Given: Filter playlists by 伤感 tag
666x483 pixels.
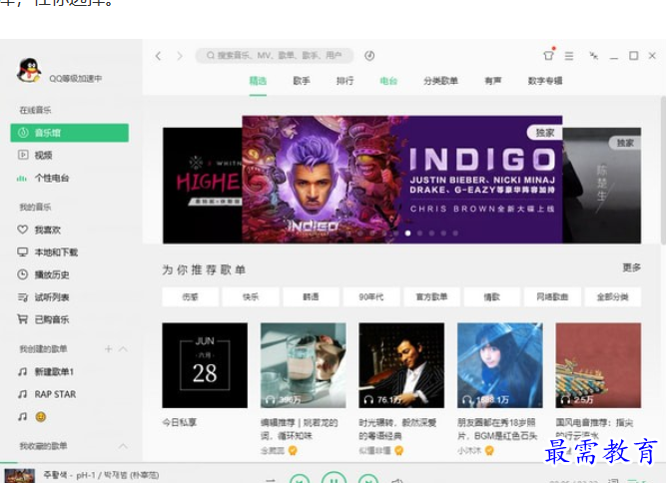Looking at the screenshot, I should point(191,296).
